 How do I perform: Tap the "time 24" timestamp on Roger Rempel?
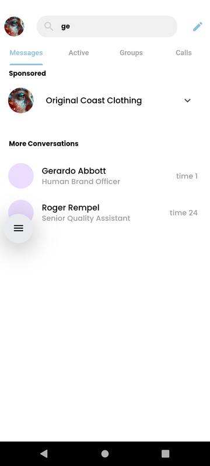tap(184, 213)
